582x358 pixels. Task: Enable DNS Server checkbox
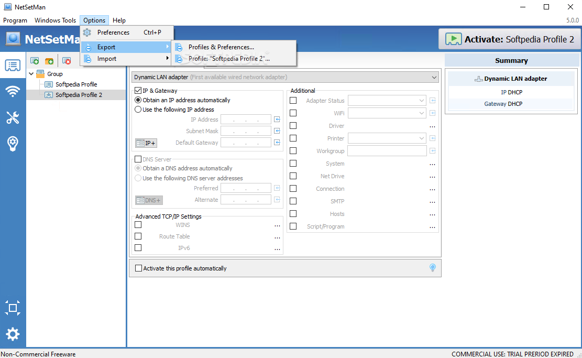pyautogui.click(x=138, y=159)
